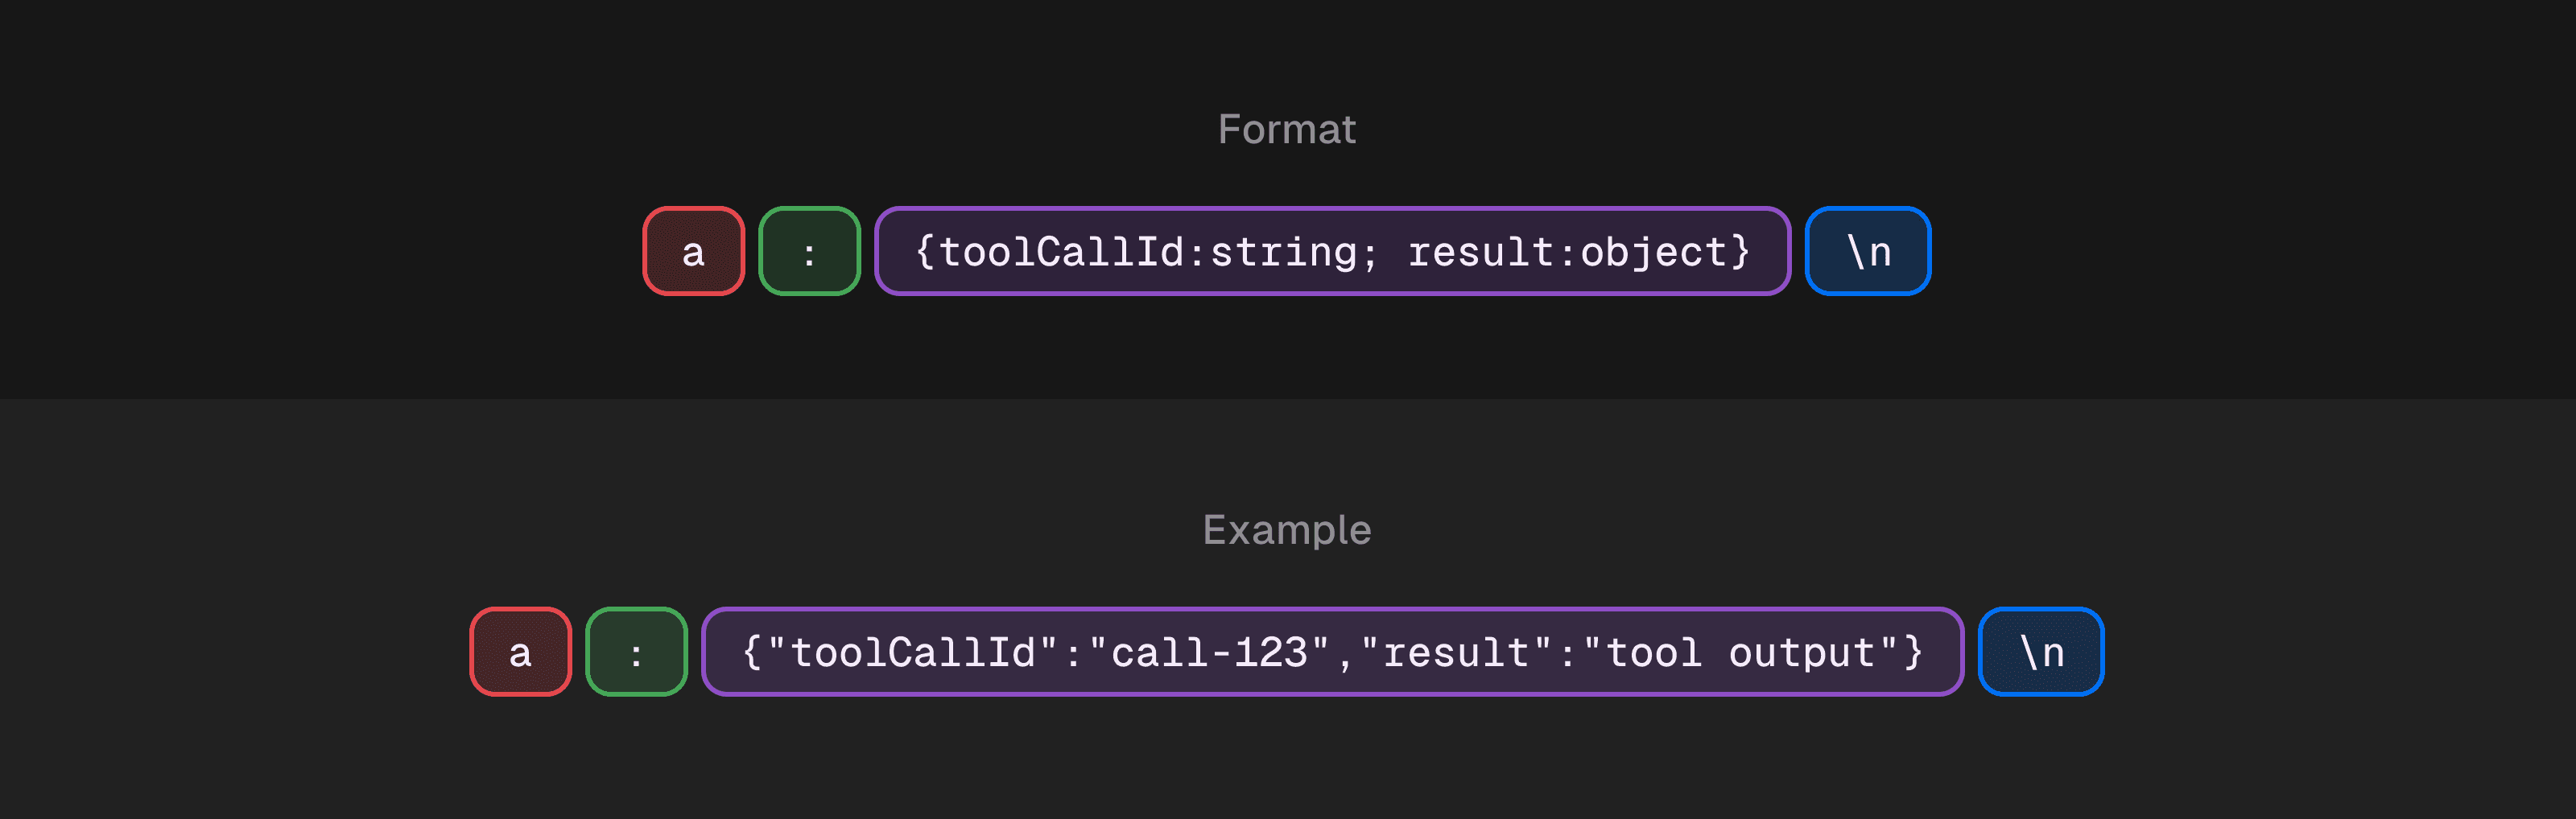The height and width of the screenshot is (819, 2576).
Task: Click the "Example" heading text
Action: 1286,530
